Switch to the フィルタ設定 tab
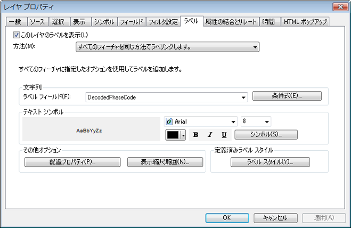 (163, 22)
